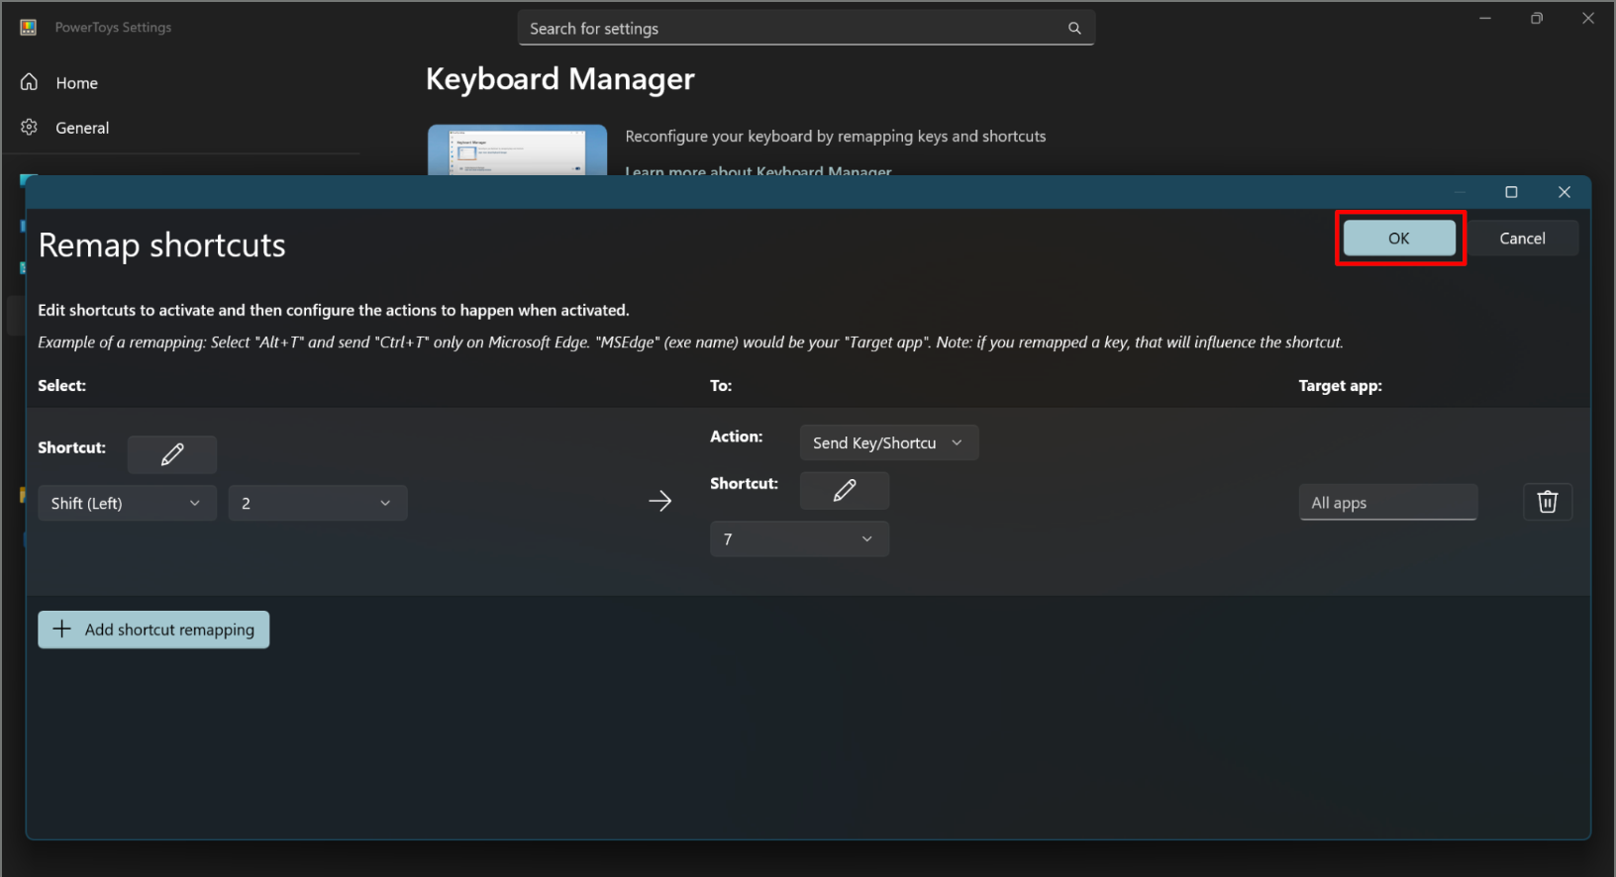Image resolution: width=1616 pixels, height=877 pixels.
Task: Click the magnifier icon in the search box
Action: point(1074,29)
